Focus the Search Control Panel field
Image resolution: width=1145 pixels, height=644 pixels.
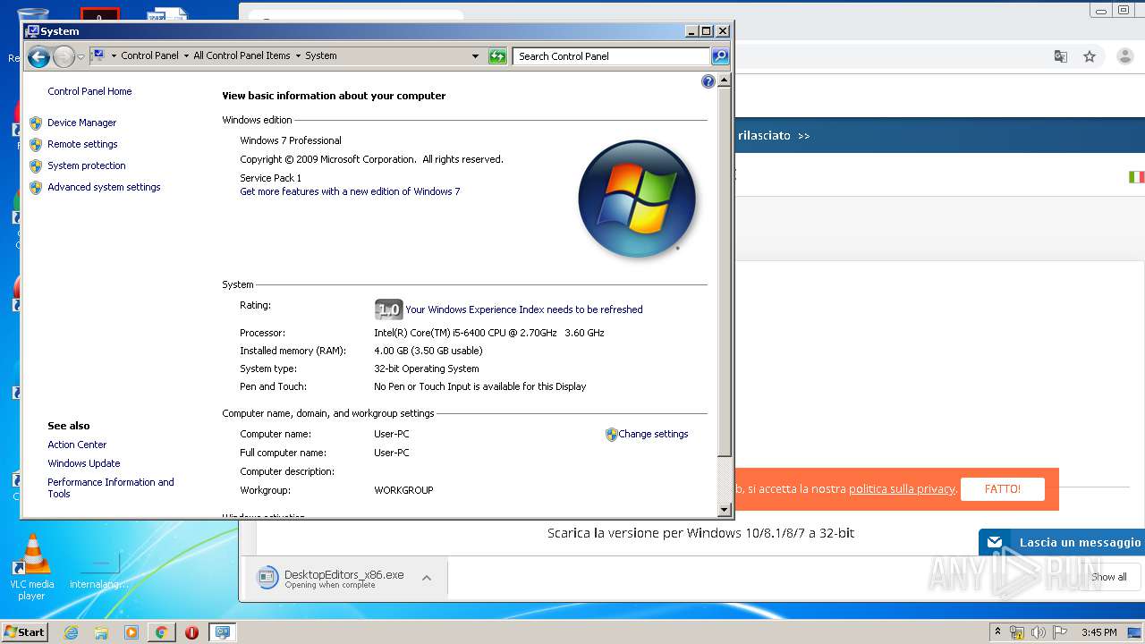[612, 56]
